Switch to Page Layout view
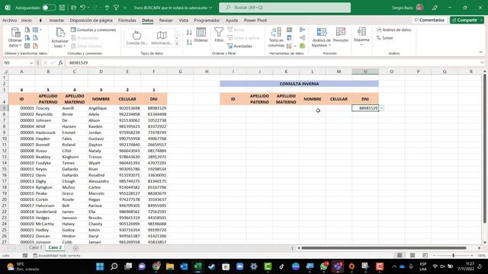488x274 pixels. pyautogui.click(x=413, y=256)
